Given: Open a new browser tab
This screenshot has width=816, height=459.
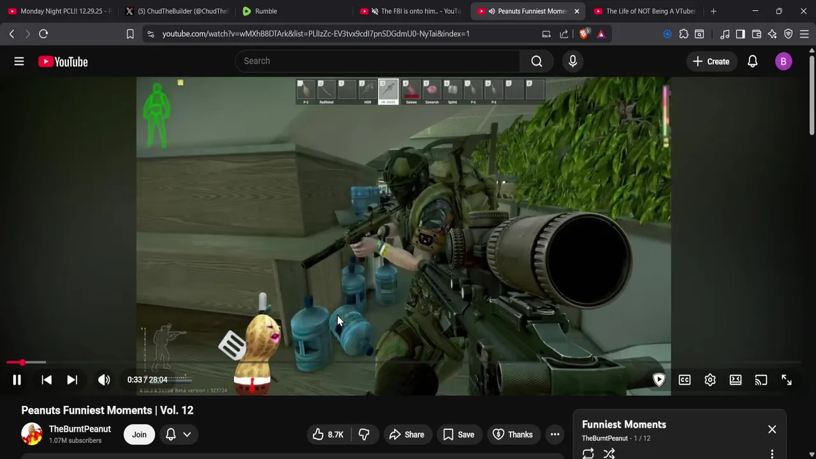Looking at the screenshot, I should 713,11.
